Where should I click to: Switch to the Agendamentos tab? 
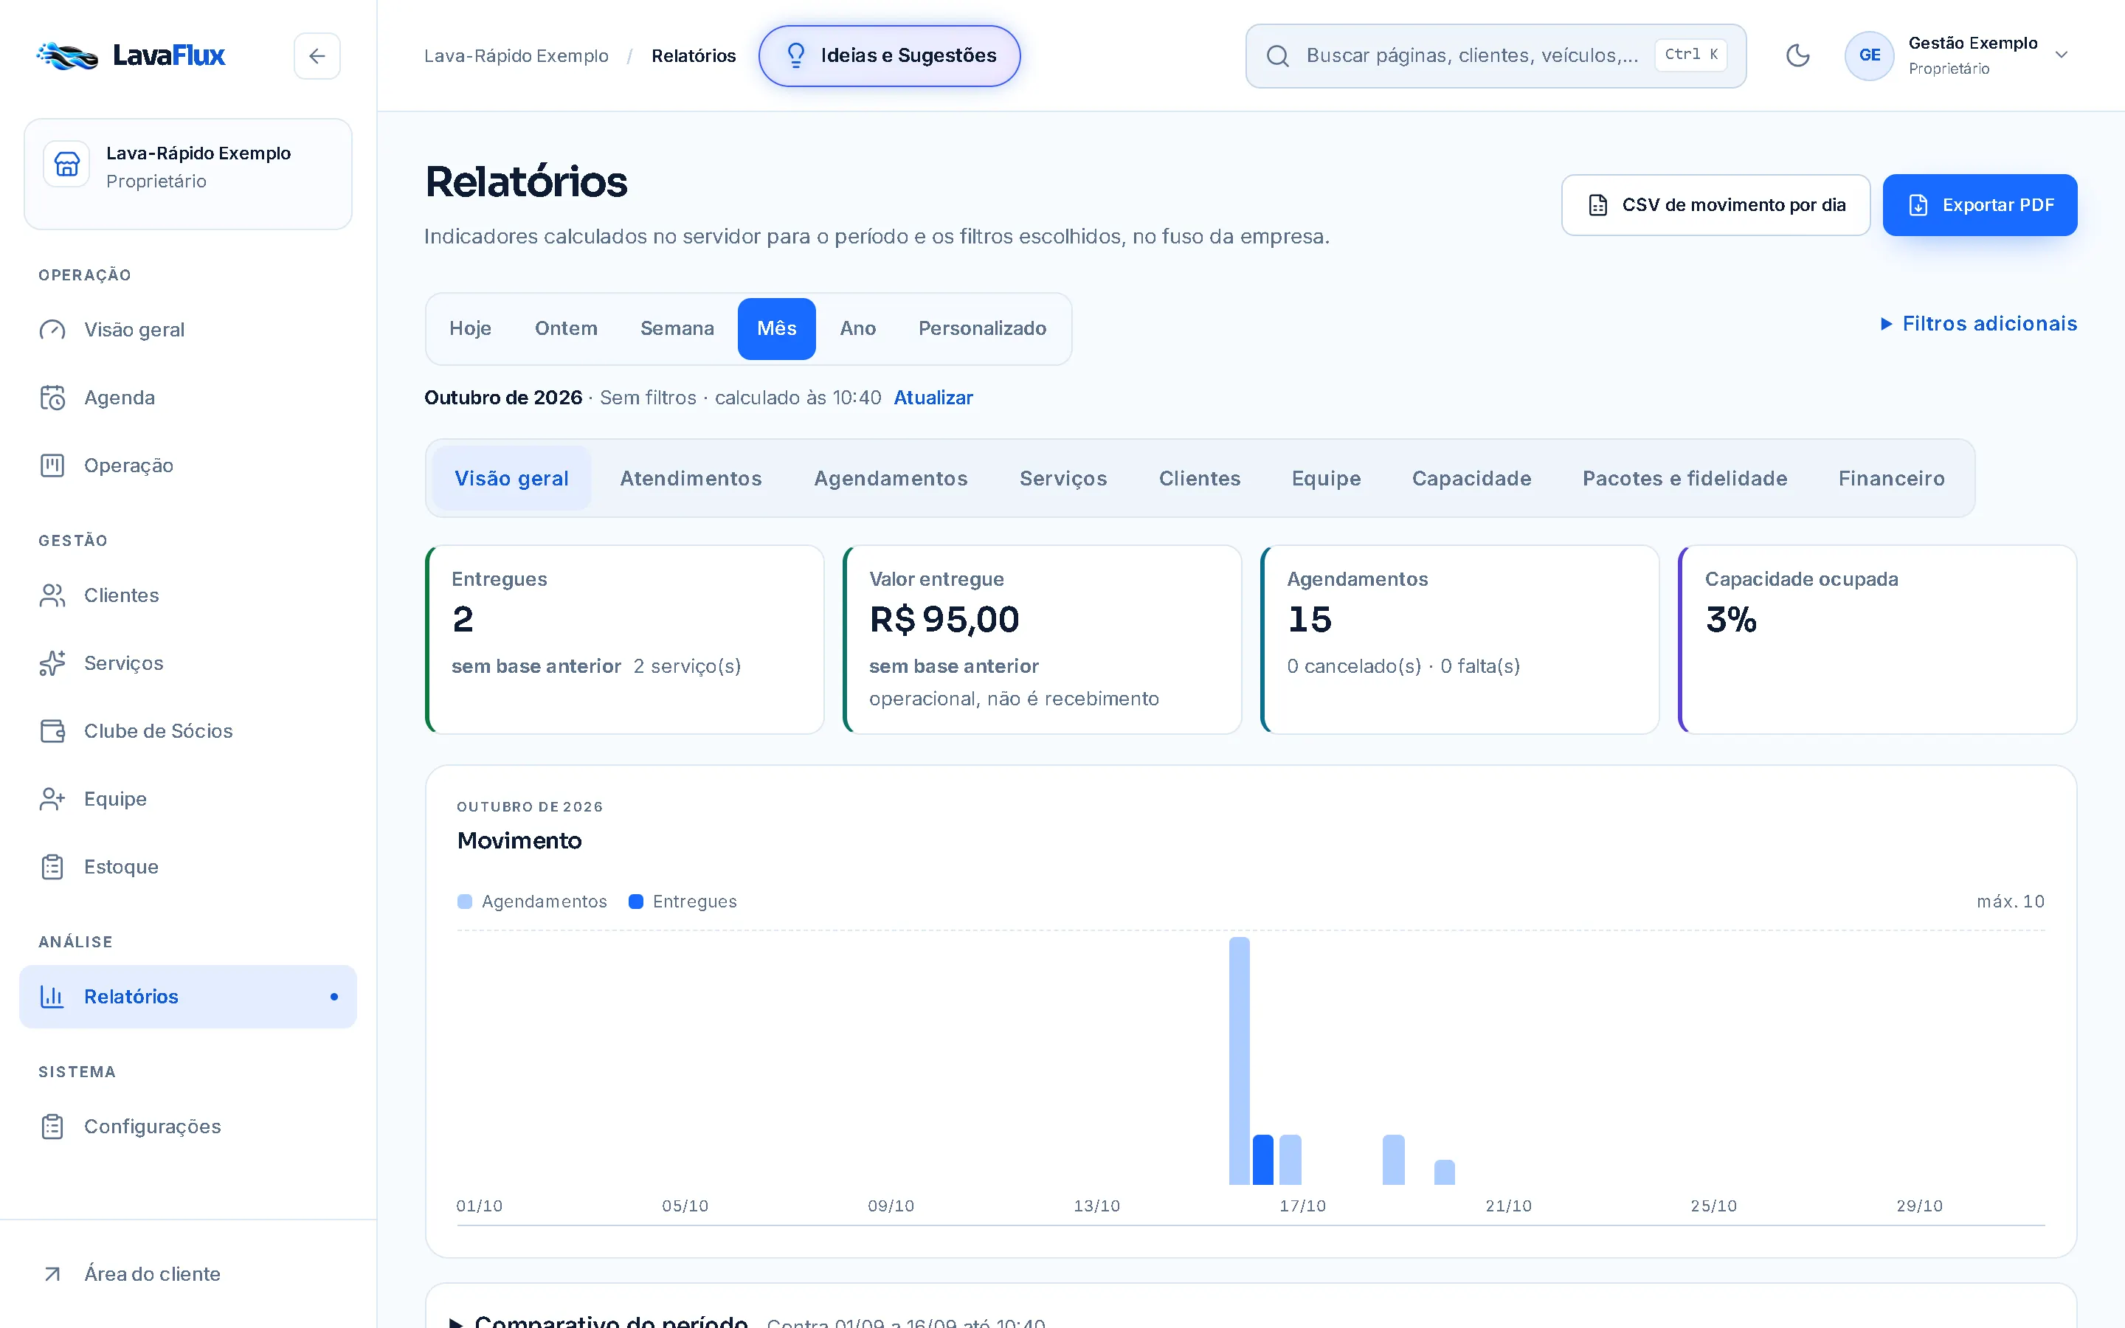pos(891,479)
